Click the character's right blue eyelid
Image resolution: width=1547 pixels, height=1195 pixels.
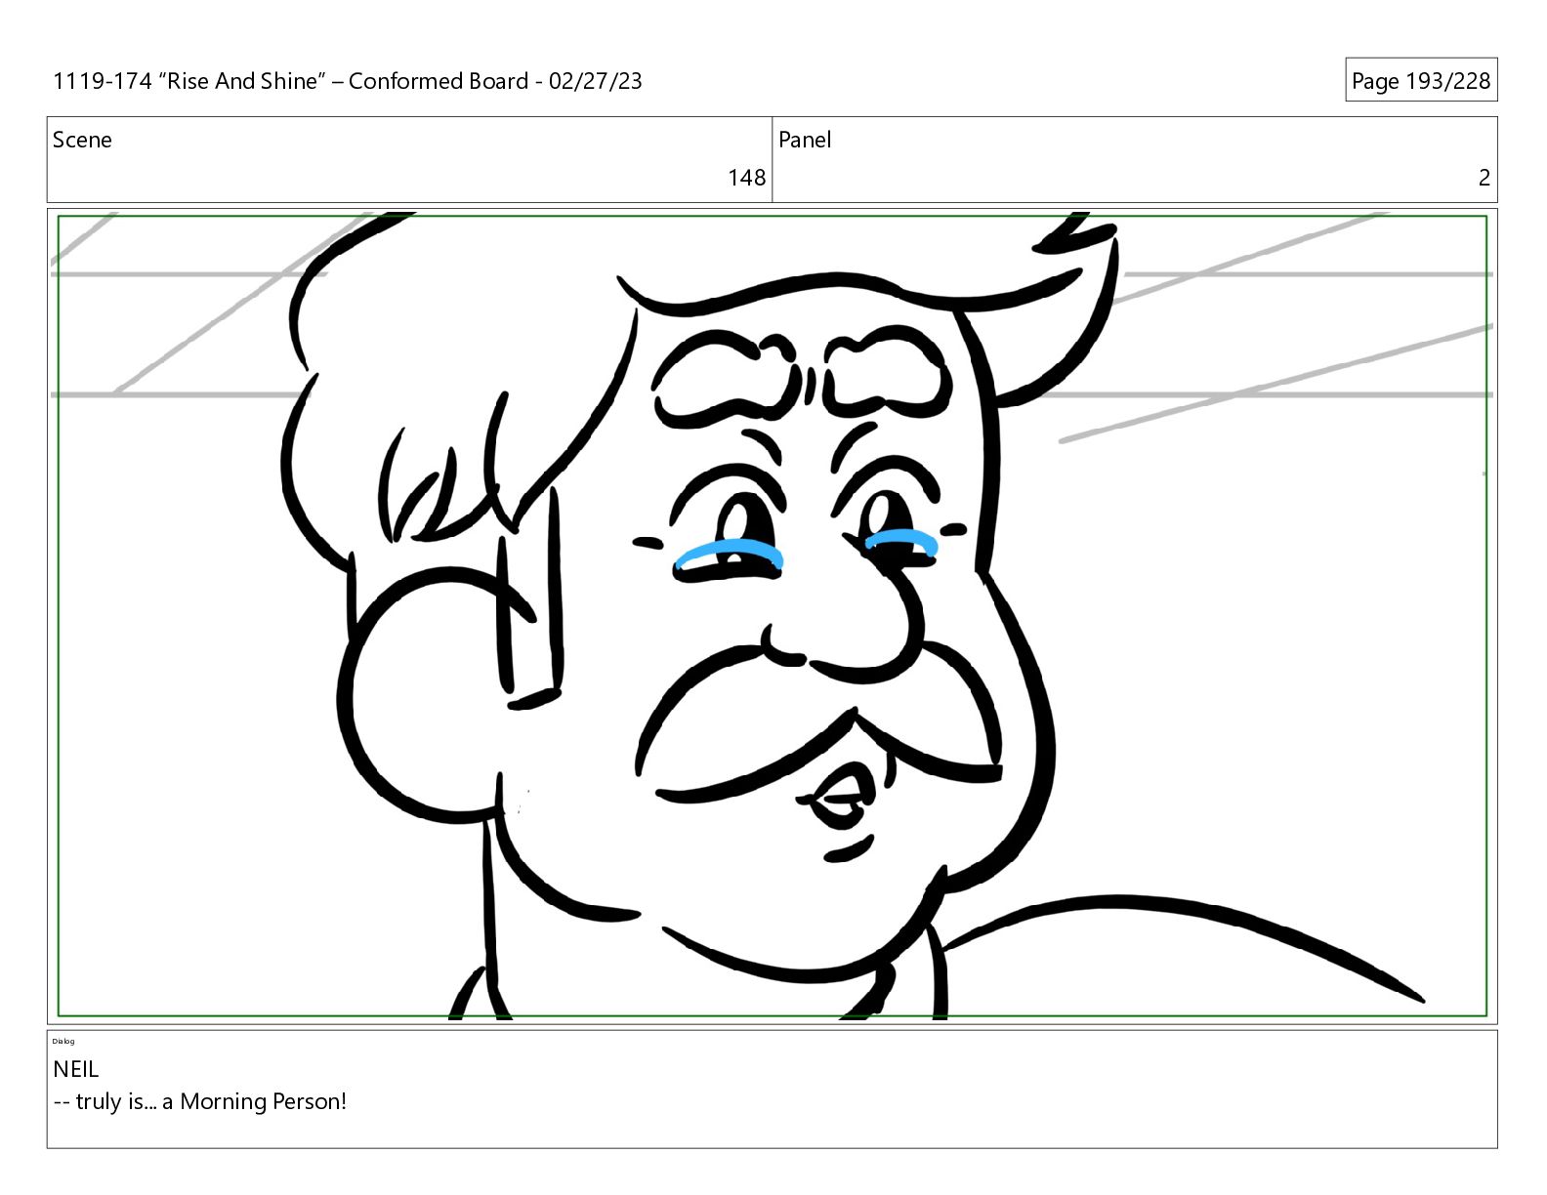click(900, 540)
